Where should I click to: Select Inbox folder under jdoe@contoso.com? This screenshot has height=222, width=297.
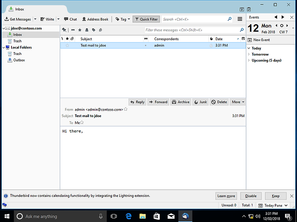coord(31,35)
